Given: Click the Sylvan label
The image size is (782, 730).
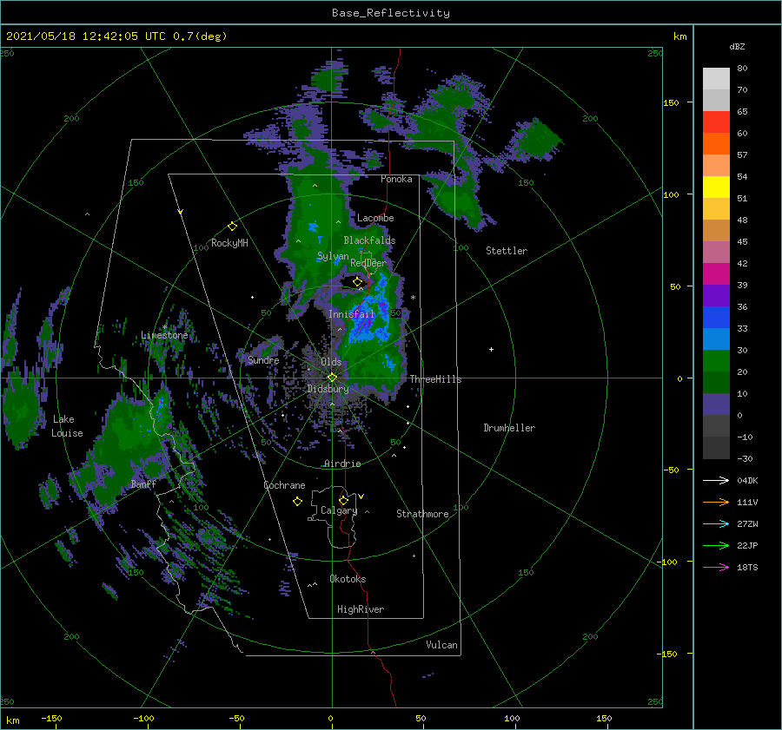Looking at the screenshot, I should click(x=333, y=256).
